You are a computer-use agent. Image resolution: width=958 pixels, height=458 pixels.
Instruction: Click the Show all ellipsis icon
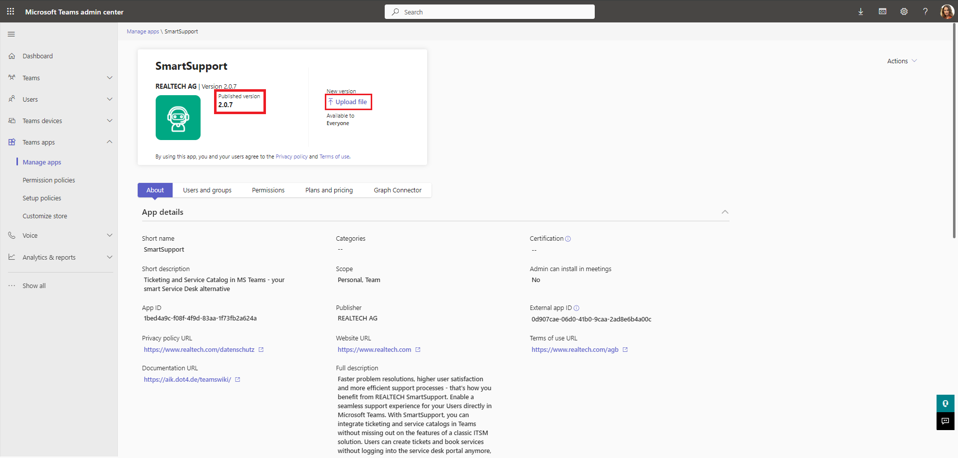click(x=12, y=286)
